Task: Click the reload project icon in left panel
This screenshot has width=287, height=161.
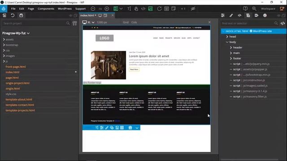Action: click(13, 15)
